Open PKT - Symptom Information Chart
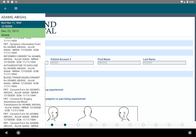The height and width of the screenshot is (137, 196). [x=23, y=48]
